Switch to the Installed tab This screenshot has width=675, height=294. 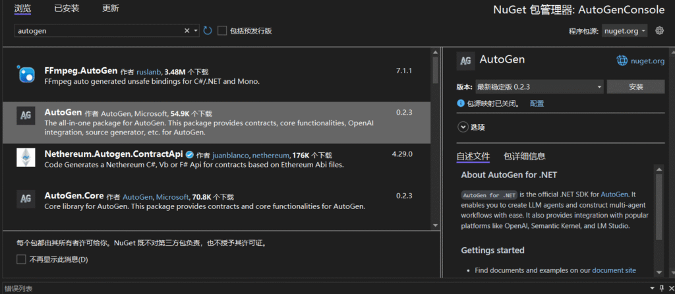tap(67, 8)
